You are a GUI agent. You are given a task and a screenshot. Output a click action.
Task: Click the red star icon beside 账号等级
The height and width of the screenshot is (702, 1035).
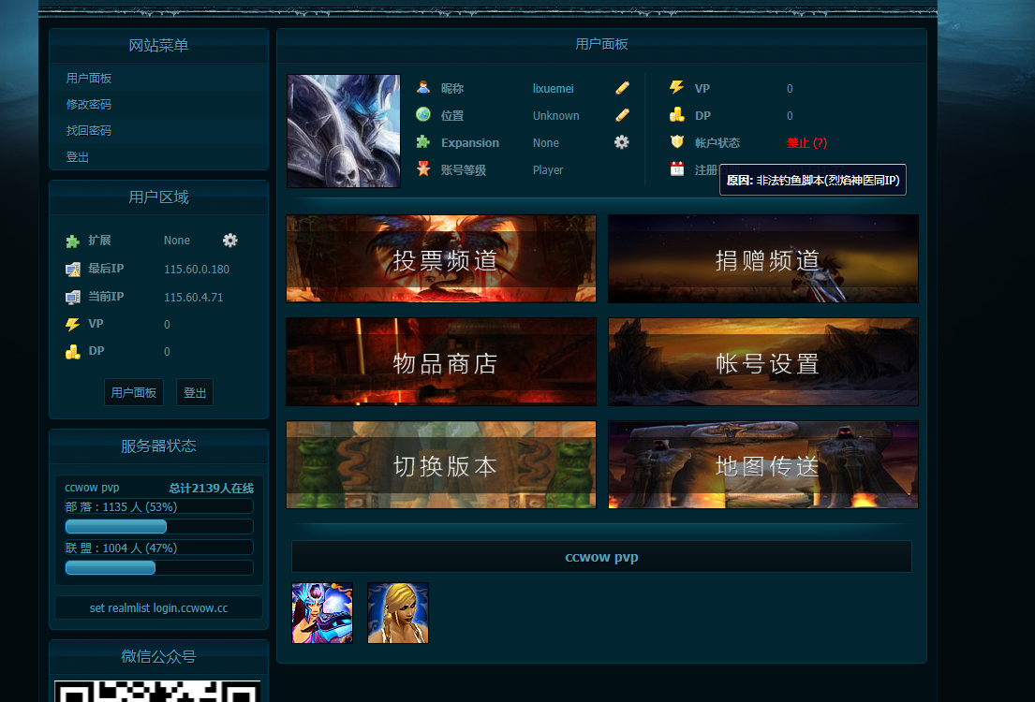coord(424,168)
